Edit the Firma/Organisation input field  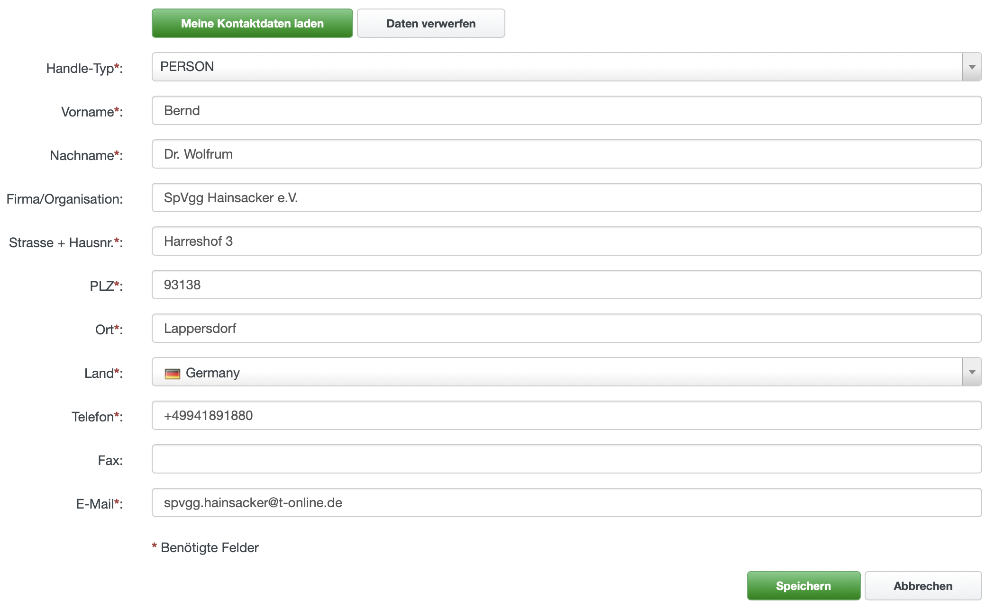(566, 198)
